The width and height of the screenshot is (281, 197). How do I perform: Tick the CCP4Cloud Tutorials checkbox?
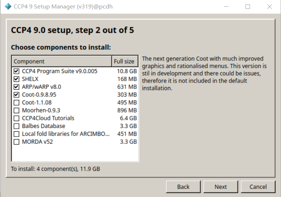(x=16, y=118)
